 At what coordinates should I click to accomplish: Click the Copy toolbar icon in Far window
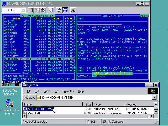pyautogui.click(x=37, y=10)
